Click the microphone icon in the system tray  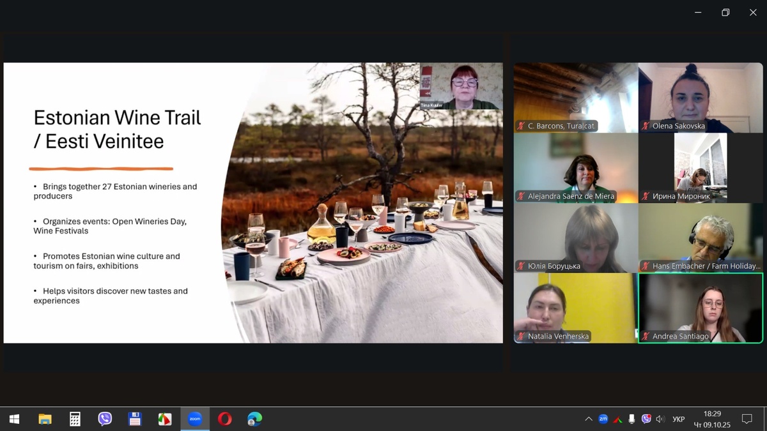[x=631, y=419]
